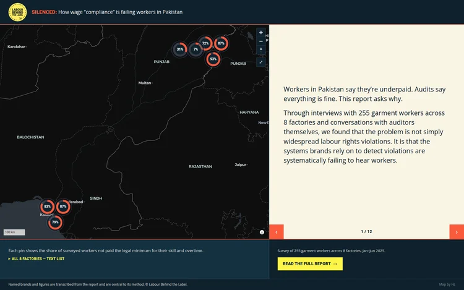Select the 87% pin next to the 72% pin
Image resolution: width=464 pixels, height=290 pixels.
[x=221, y=43]
